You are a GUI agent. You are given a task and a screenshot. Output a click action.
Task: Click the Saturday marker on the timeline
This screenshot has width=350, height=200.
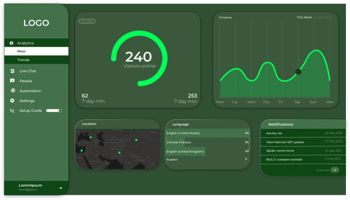click(x=298, y=72)
